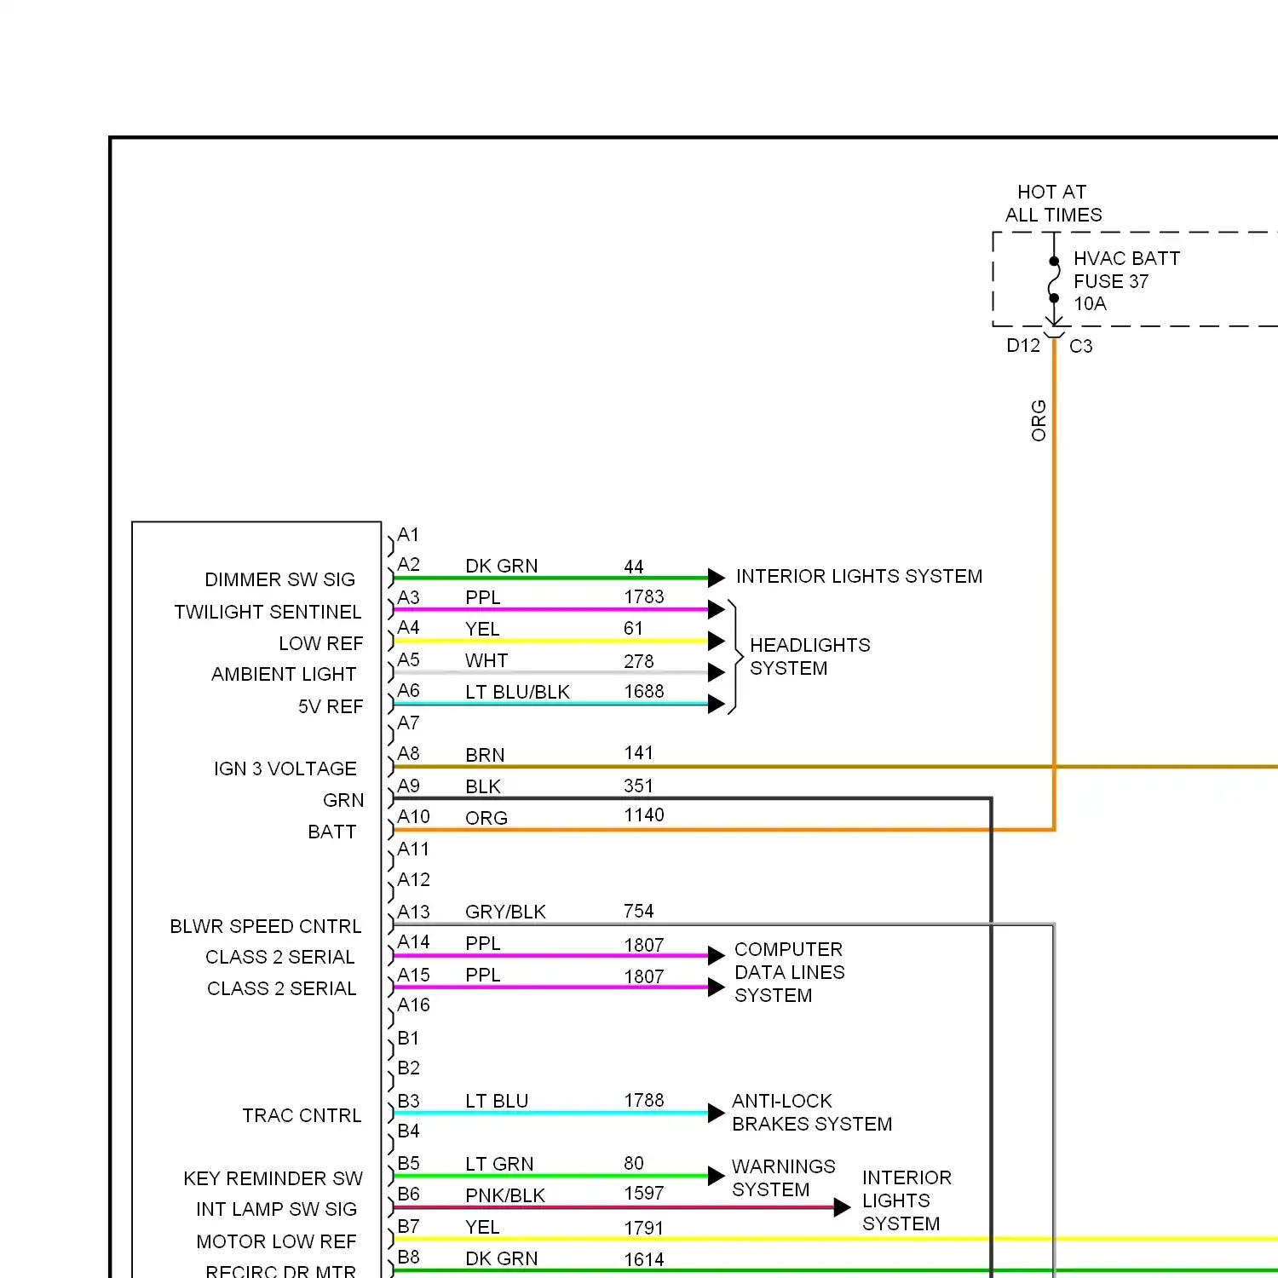Select circuit number 1783
The height and width of the screenshot is (1278, 1278).
tap(643, 596)
